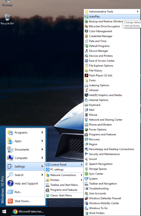141x216 pixels.
Task: Open the Devices and Printers icon
Action: click(86, 56)
